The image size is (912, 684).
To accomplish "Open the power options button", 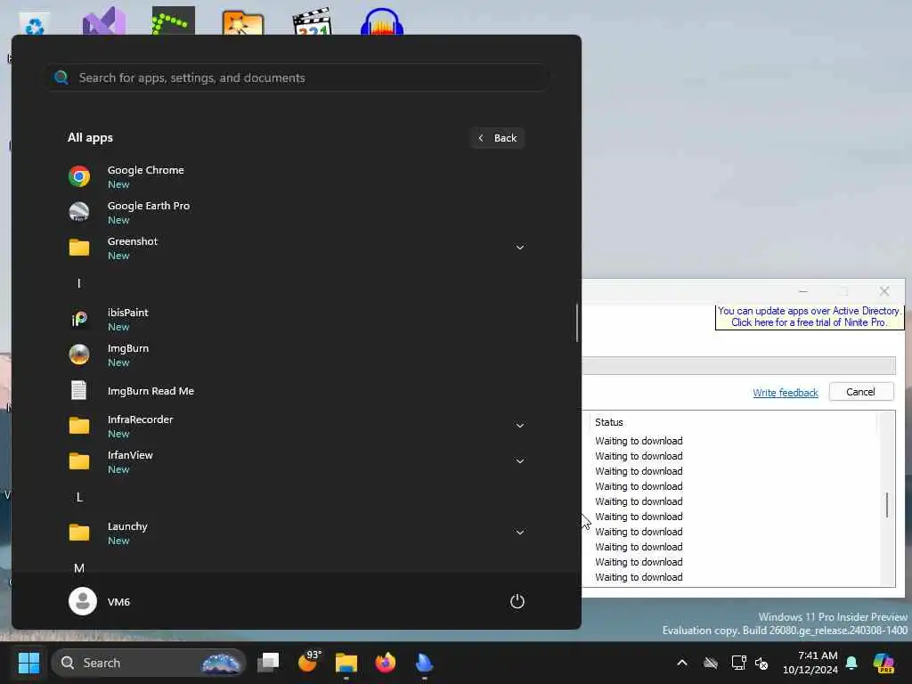I will pyautogui.click(x=517, y=601).
